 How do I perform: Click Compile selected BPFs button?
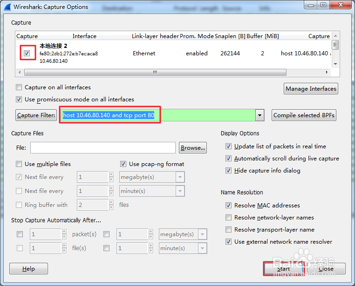click(x=304, y=115)
